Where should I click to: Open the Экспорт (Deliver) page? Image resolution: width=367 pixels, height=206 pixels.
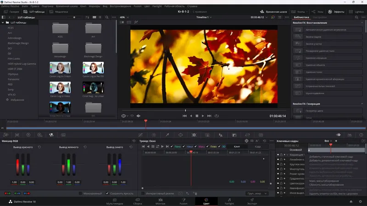252,201
